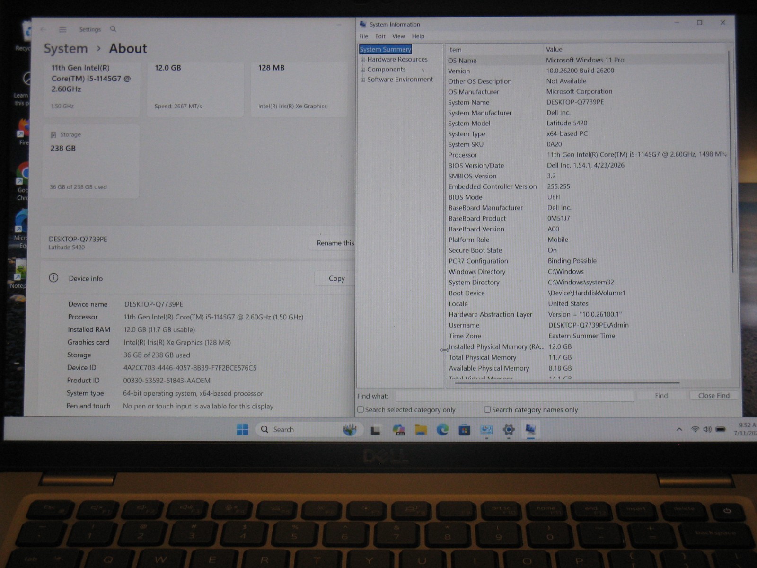Click the Product ID value text
Screen dimensions: 757x568
point(167,381)
